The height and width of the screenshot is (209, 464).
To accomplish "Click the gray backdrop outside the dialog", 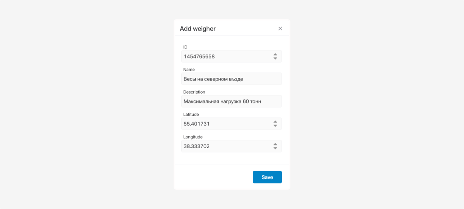I will point(77,104).
